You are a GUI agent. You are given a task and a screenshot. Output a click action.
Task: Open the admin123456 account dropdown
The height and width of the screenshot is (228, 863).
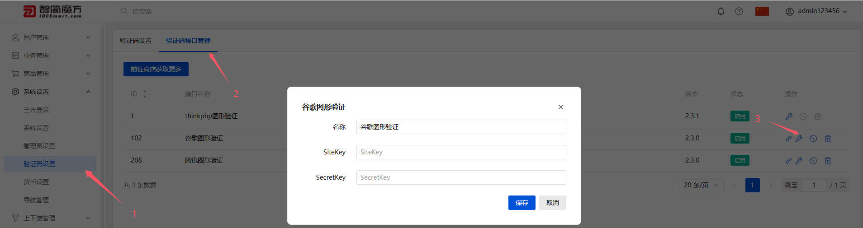click(816, 11)
